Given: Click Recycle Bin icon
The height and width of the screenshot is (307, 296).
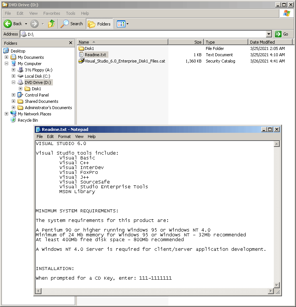Looking at the screenshot, I should tap(13, 120).
